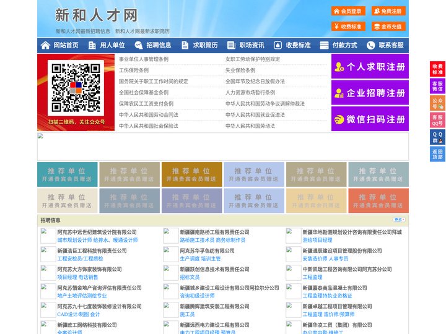Screen dimensions: 446x334
Task: Click the orange 公众号 floating sidebar icon
Action: (437, 103)
